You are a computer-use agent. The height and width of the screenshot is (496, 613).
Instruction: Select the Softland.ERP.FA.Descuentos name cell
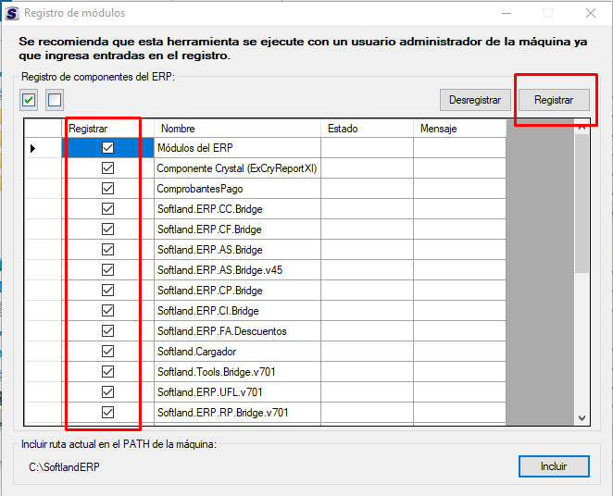237,330
